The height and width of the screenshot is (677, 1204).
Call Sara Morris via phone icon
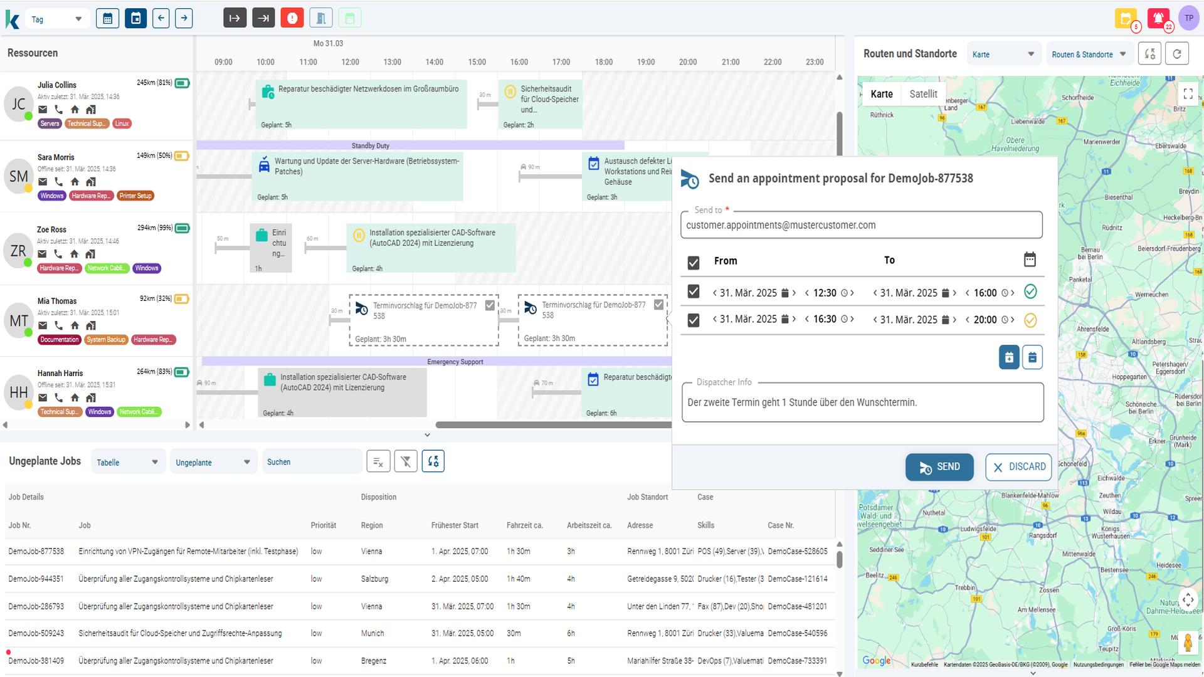point(58,182)
